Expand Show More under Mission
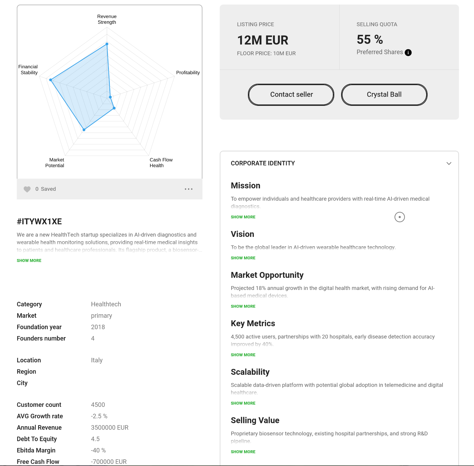474x466 pixels. pyautogui.click(x=243, y=217)
